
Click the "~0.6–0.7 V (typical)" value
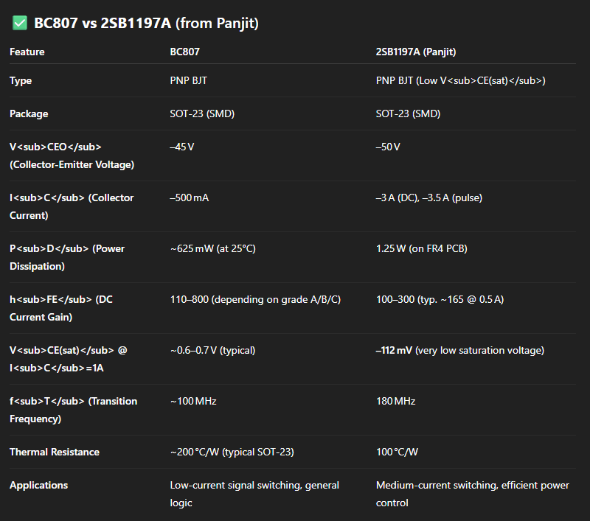pyautogui.click(x=212, y=350)
